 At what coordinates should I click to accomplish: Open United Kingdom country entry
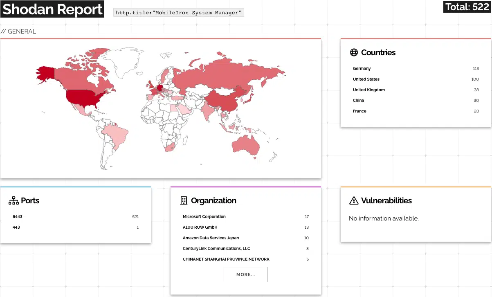click(368, 90)
